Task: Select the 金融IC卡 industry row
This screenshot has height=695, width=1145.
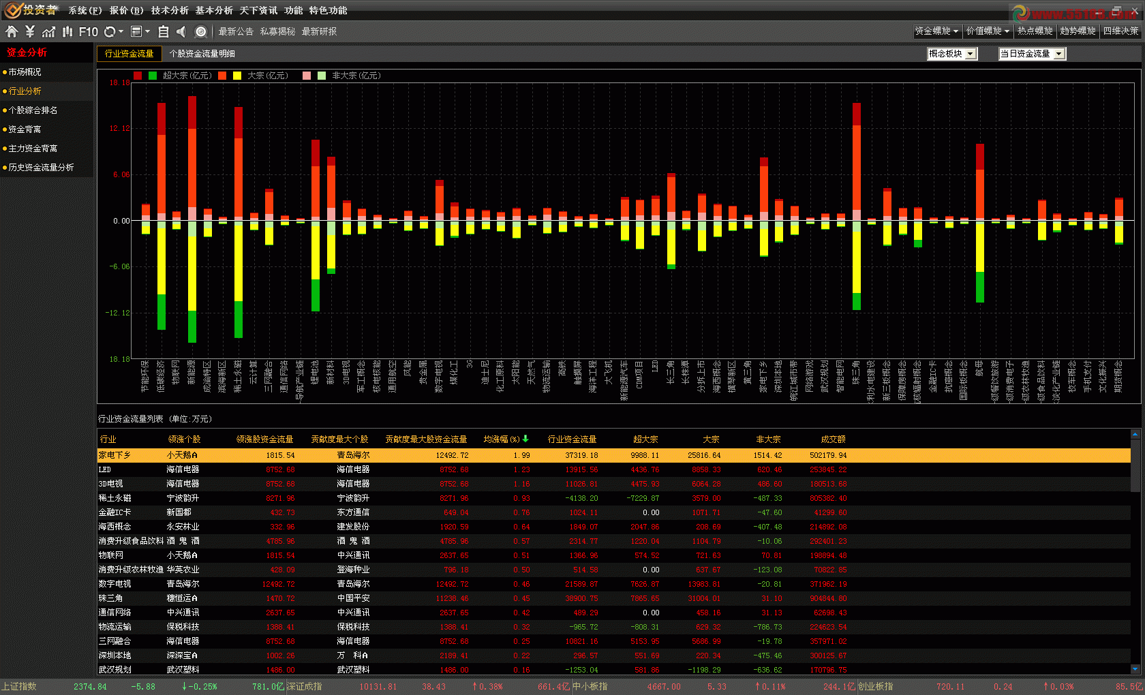Action: tap(613, 512)
